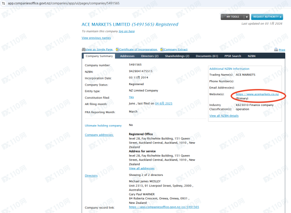Viewport: 291px width, 213px height.
Task: Click the View all NZBN details link
Action: [224, 116]
